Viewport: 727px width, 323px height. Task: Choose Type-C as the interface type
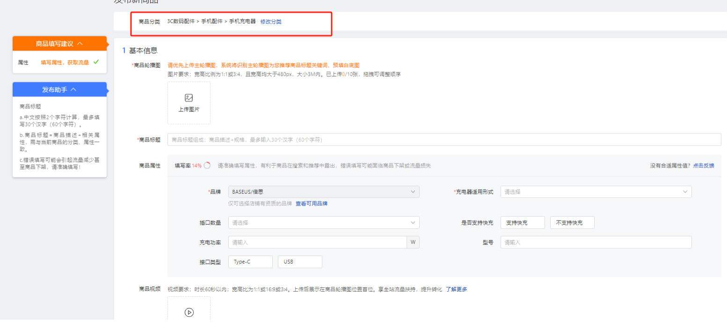(x=250, y=262)
